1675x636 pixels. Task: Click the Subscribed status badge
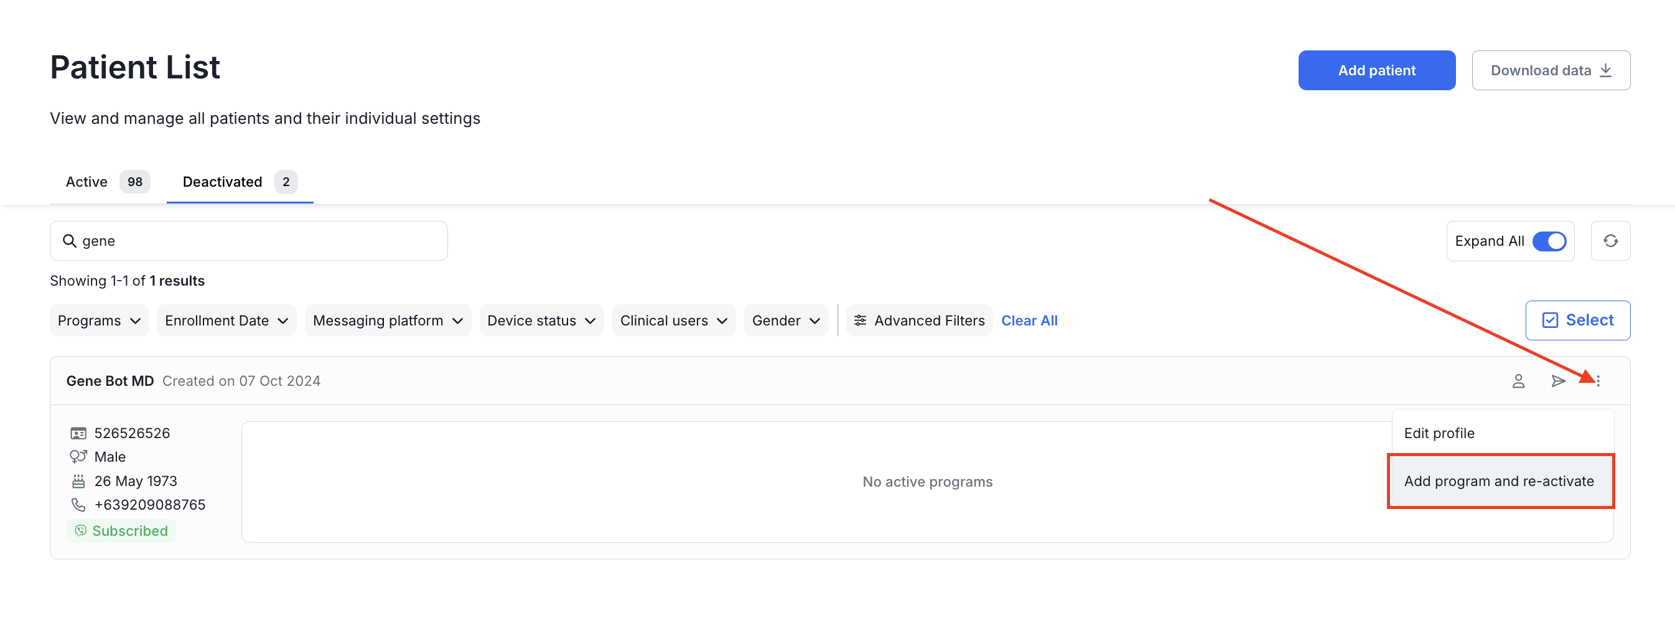[x=121, y=531]
